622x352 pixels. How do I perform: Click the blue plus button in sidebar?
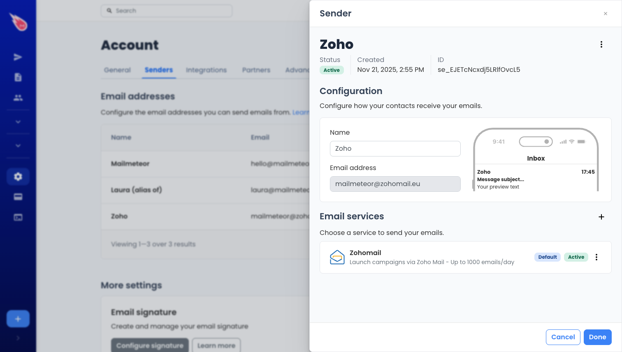(x=18, y=318)
